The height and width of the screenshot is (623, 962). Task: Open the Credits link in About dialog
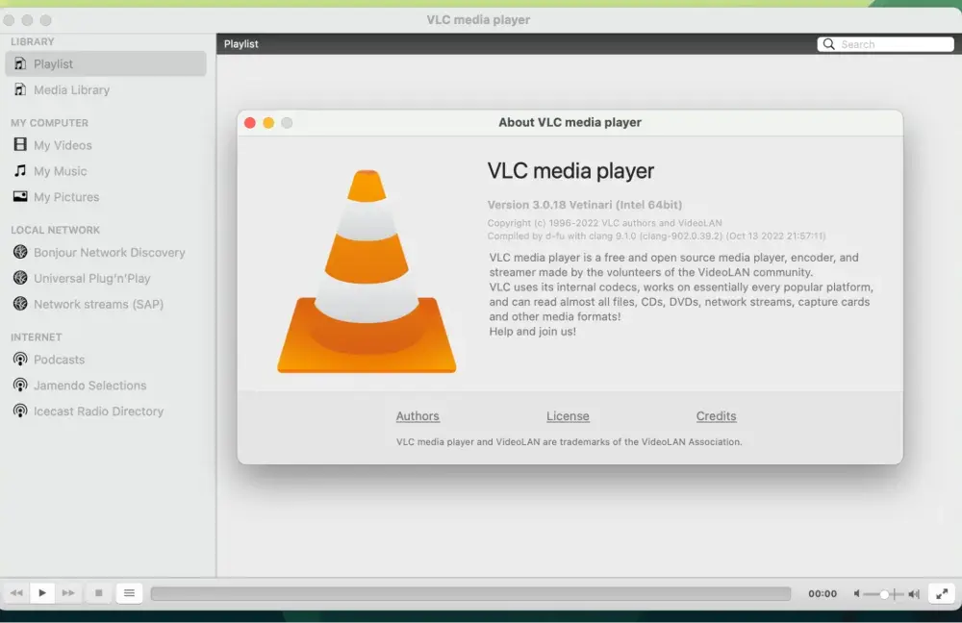(716, 415)
